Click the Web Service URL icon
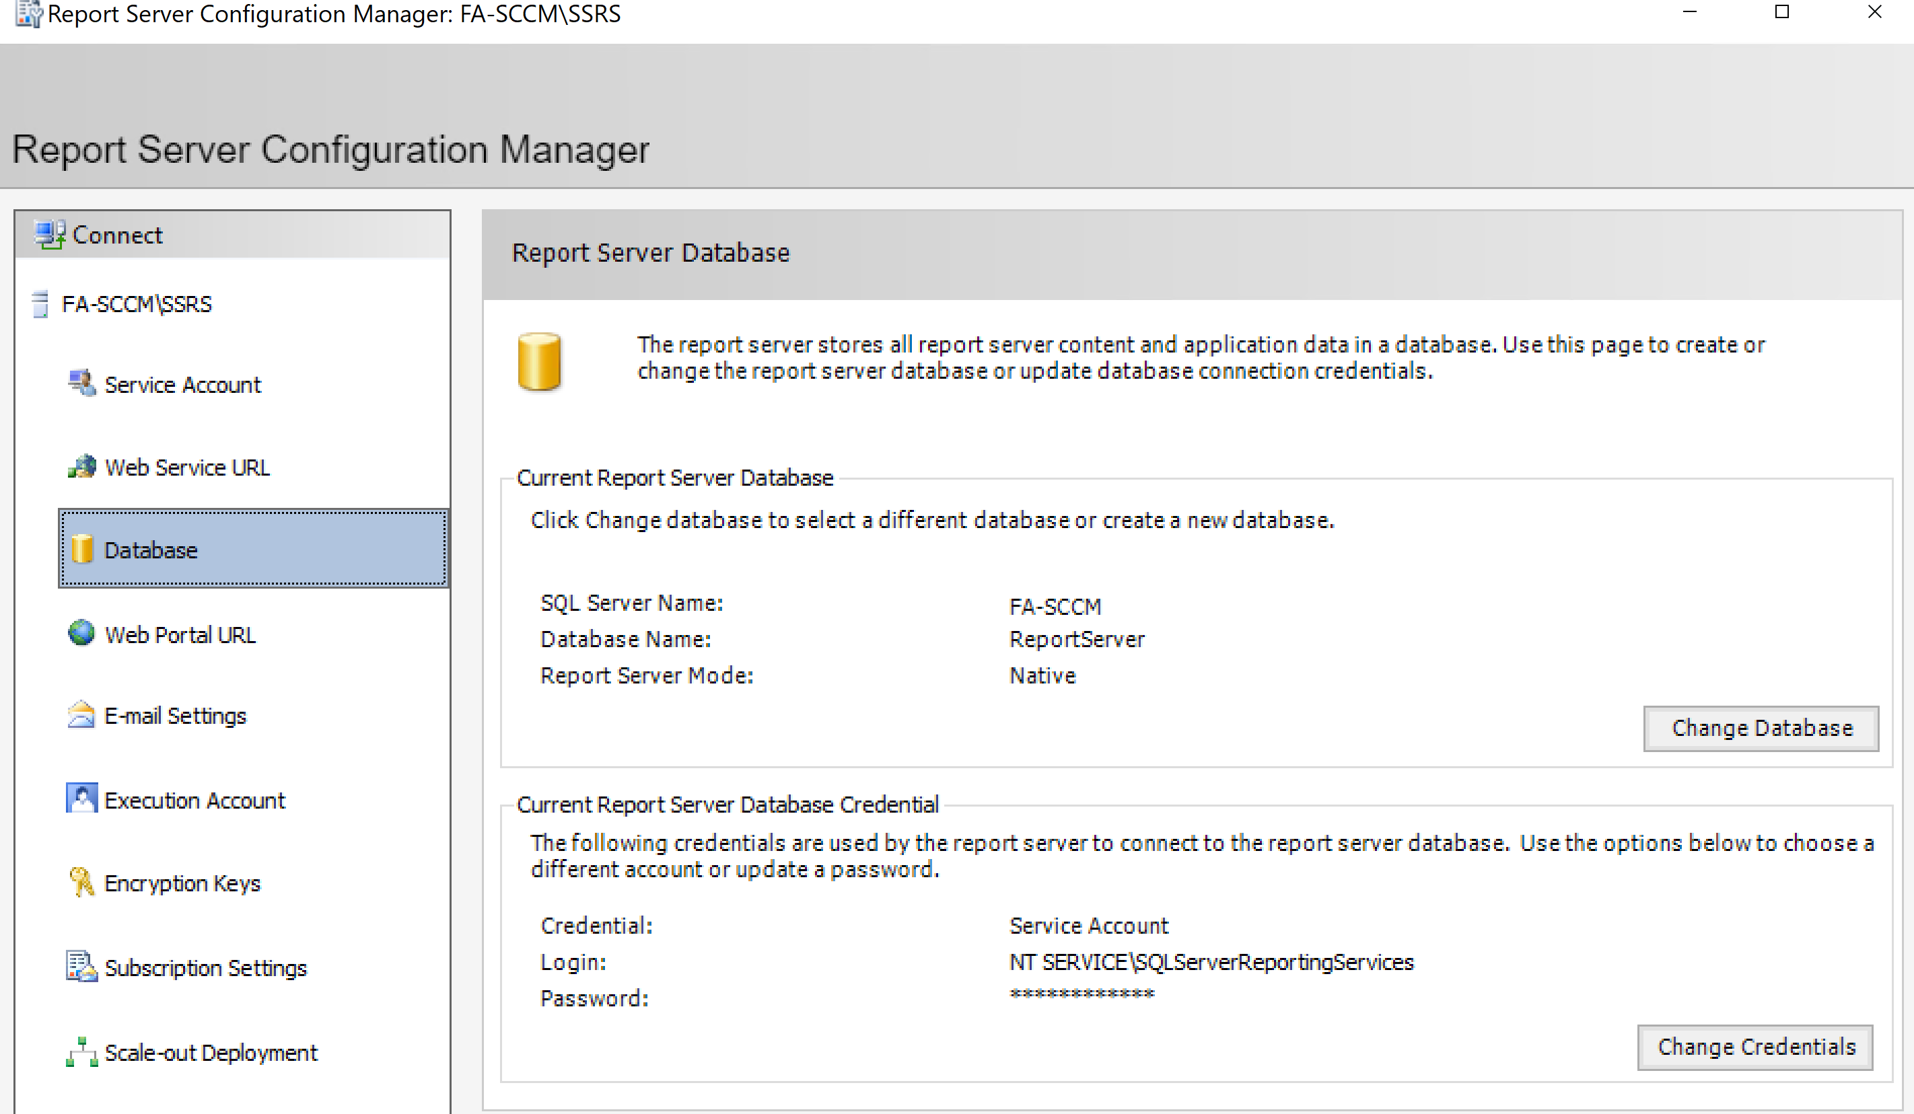The width and height of the screenshot is (1914, 1114). click(x=81, y=466)
